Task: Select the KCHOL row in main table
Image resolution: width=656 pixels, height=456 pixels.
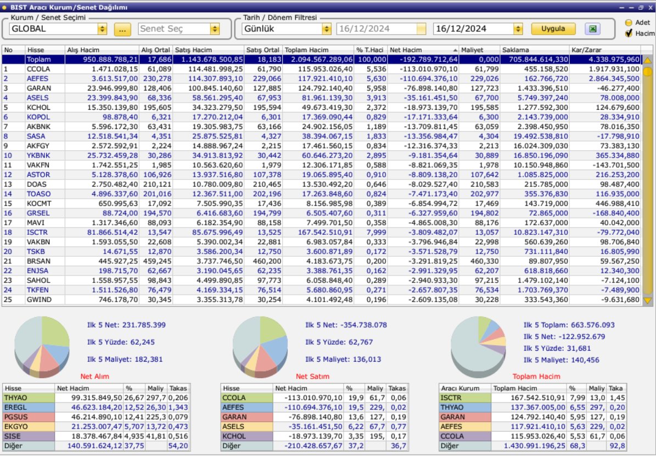Action: (x=321, y=108)
